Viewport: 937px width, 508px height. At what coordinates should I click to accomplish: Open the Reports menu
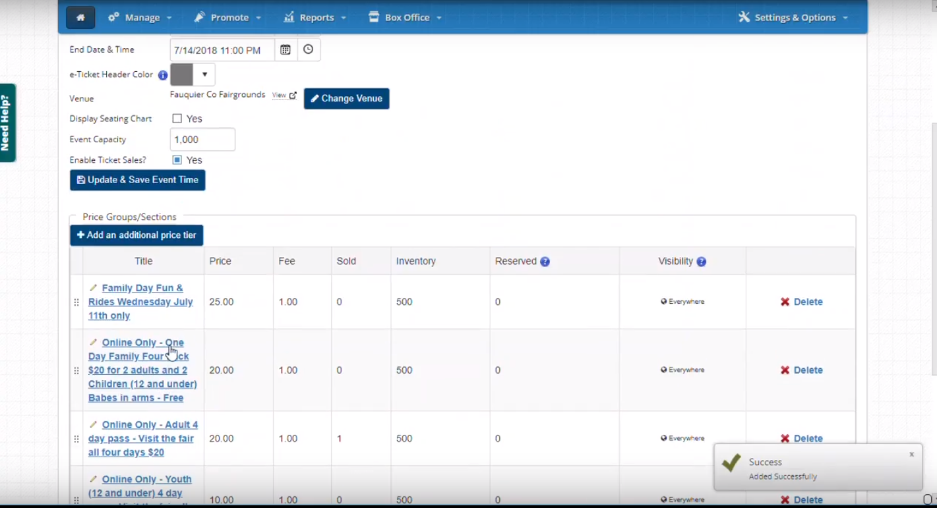coord(315,18)
